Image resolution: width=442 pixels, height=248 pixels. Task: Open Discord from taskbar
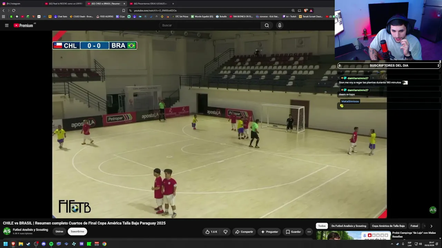[44, 244]
